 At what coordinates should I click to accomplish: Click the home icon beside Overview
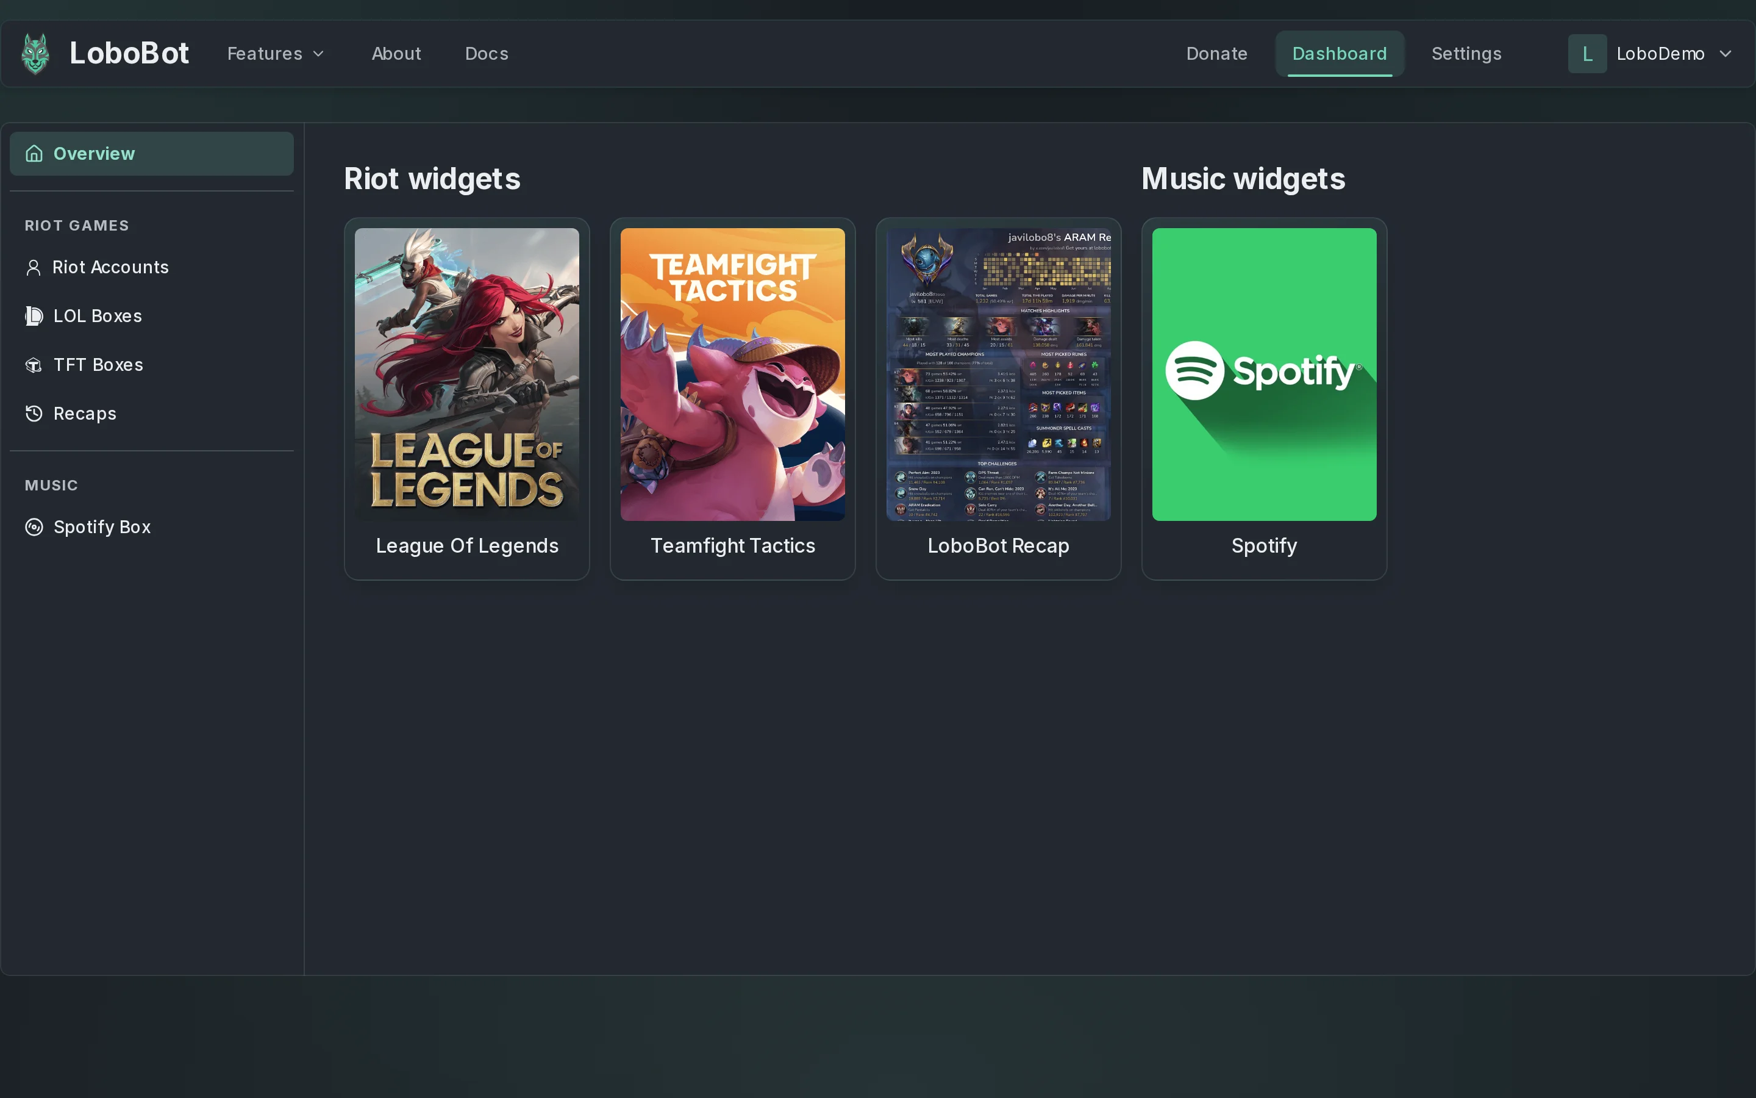(x=34, y=153)
